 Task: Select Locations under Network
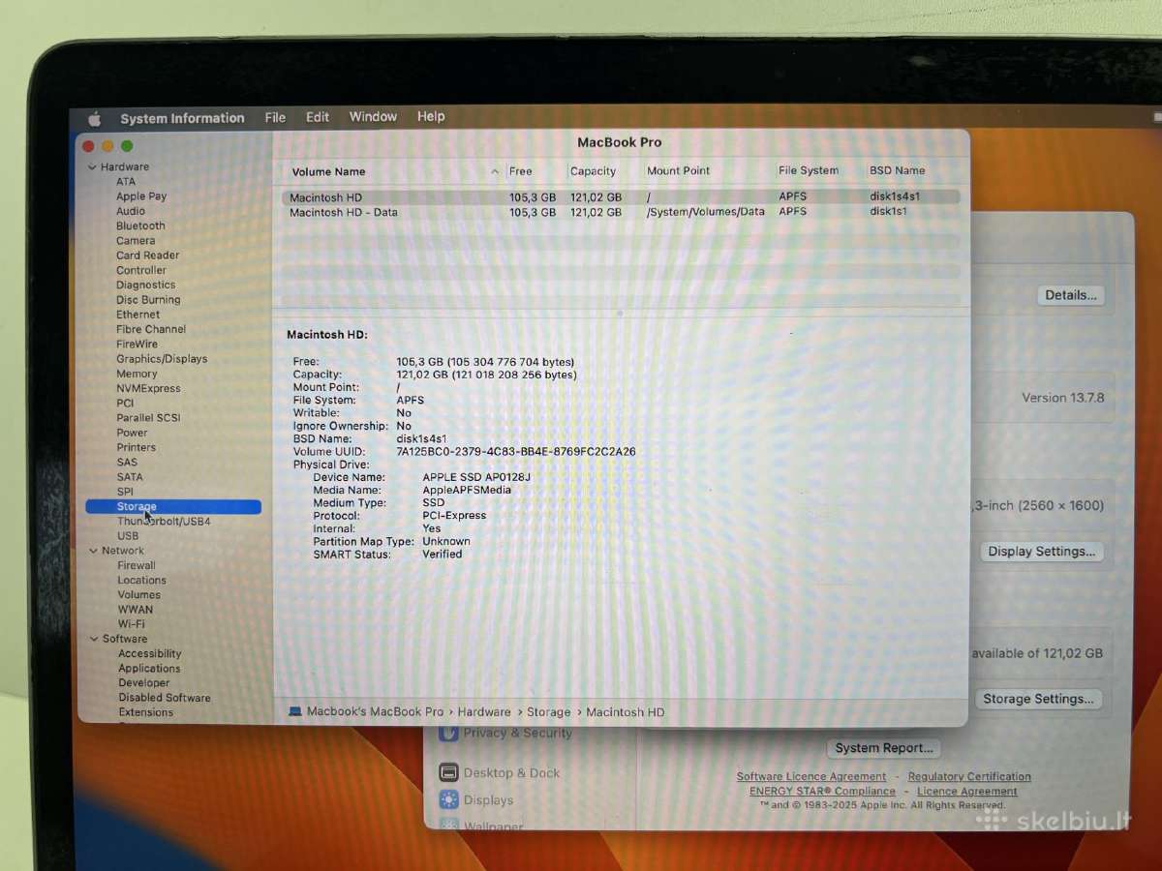(x=141, y=581)
